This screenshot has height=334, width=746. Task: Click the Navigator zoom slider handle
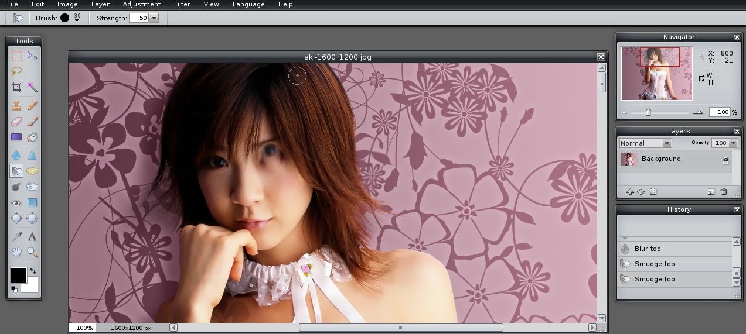(x=648, y=112)
